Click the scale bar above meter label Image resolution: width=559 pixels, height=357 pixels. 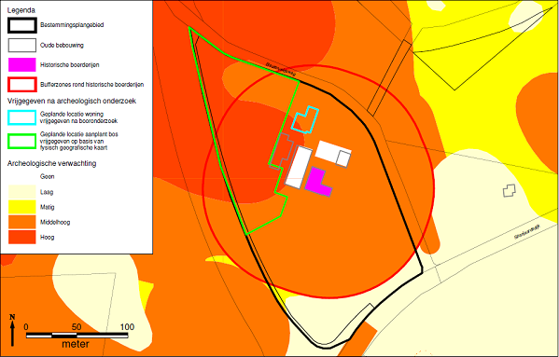pyautogui.click(x=77, y=336)
